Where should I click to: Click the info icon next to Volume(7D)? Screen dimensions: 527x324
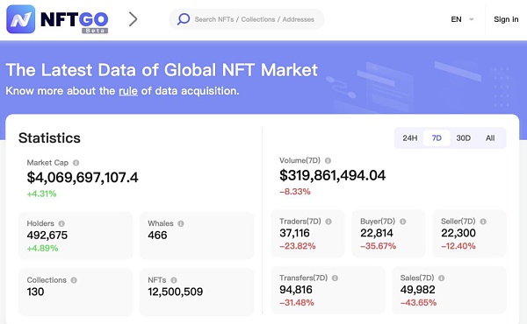point(328,161)
